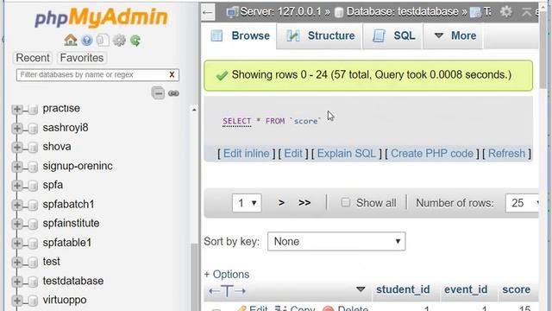Click the Create PHP code link
Screen dimensions: 552x311
coord(432,154)
